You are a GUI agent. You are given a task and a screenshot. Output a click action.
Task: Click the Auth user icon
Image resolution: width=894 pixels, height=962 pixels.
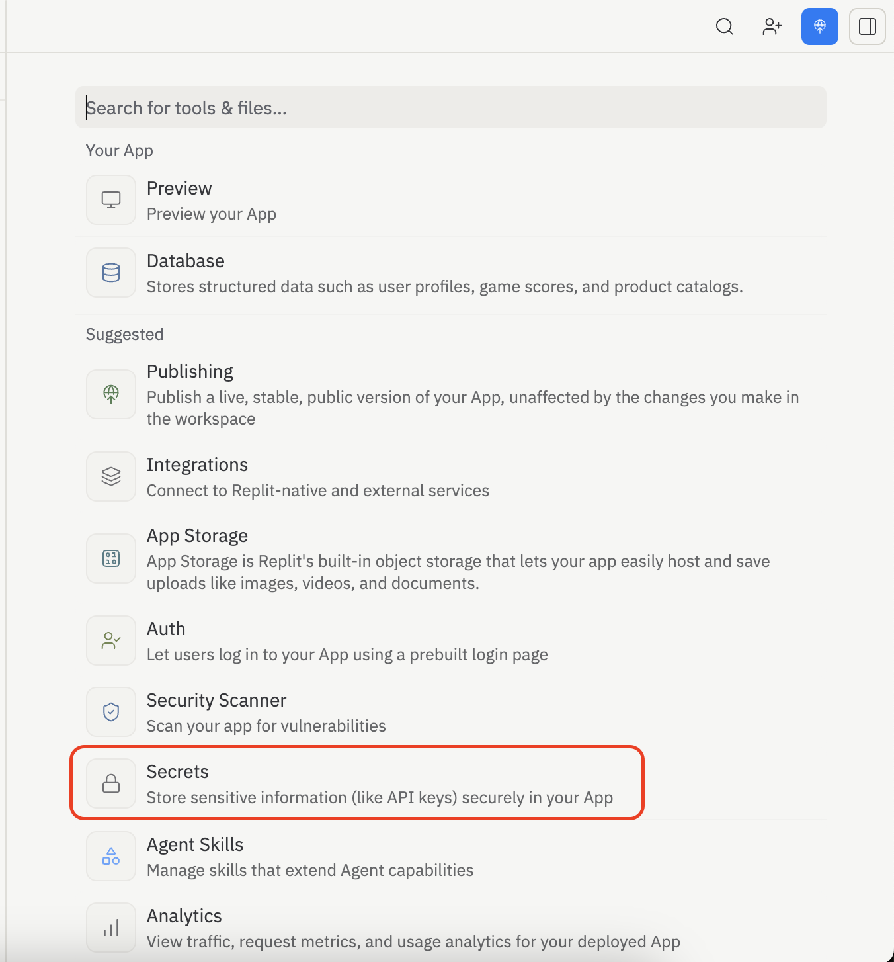pos(110,640)
